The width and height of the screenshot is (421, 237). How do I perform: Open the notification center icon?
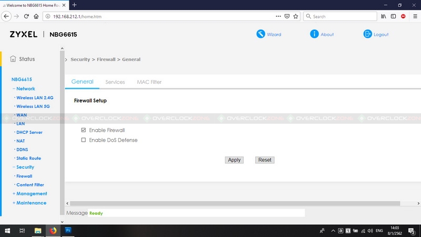click(x=412, y=231)
